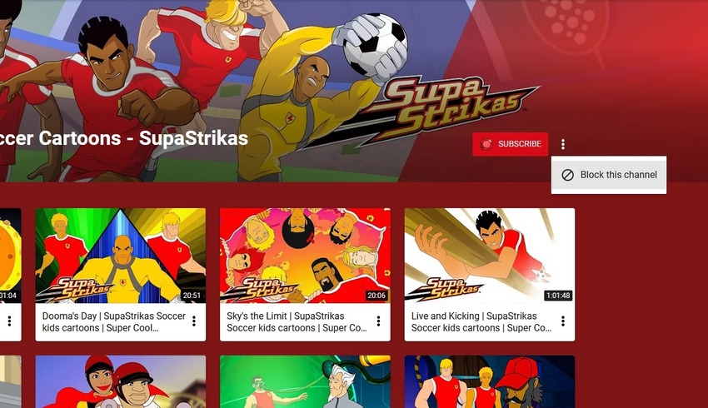This screenshot has width=708, height=408.
Task: Select Block this channel option
Action: click(x=609, y=175)
